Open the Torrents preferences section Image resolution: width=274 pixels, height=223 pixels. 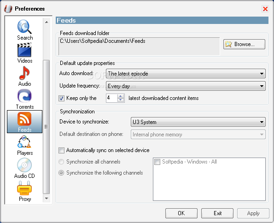(25, 99)
